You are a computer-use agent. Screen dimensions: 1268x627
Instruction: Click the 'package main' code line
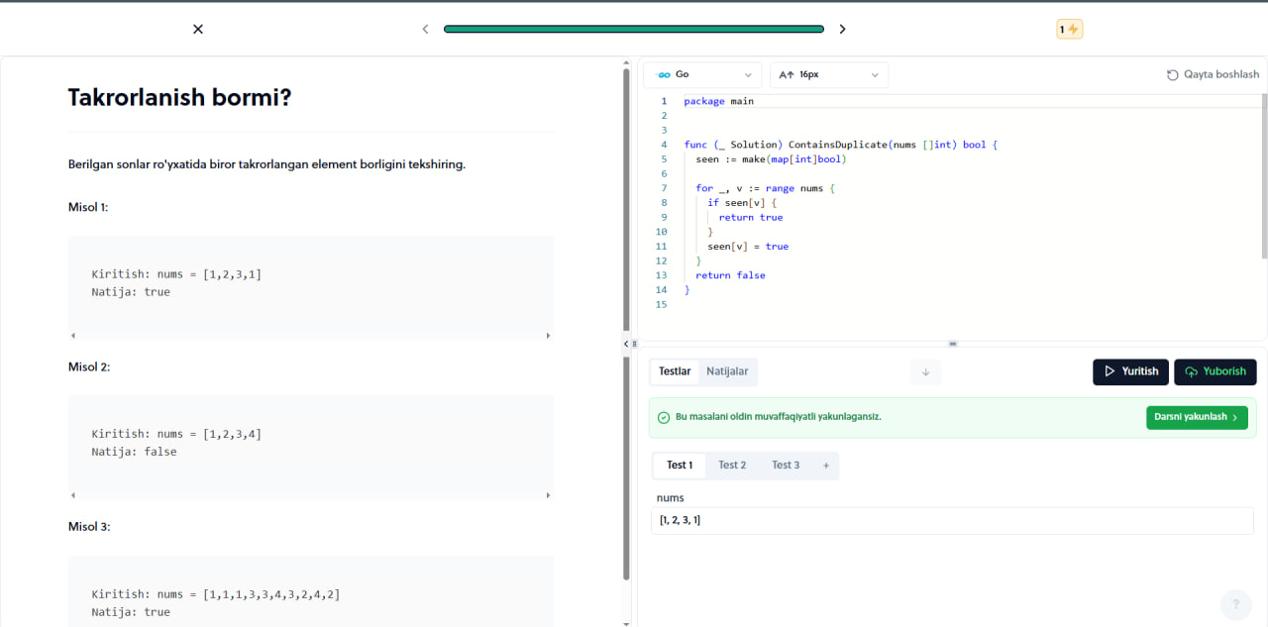[x=718, y=101]
